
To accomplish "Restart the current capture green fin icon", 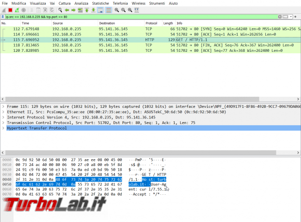I will (17, 10).
